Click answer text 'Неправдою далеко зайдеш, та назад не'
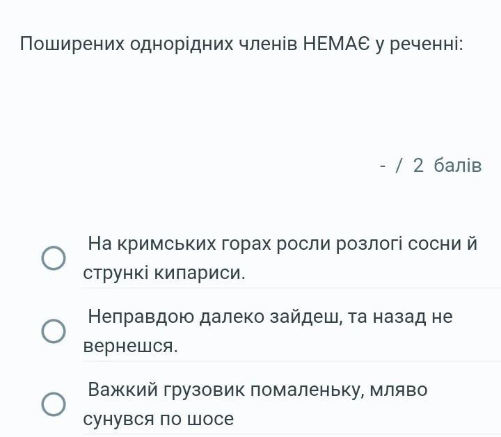This screenshot has width=501, height=437. coord(270,317)
